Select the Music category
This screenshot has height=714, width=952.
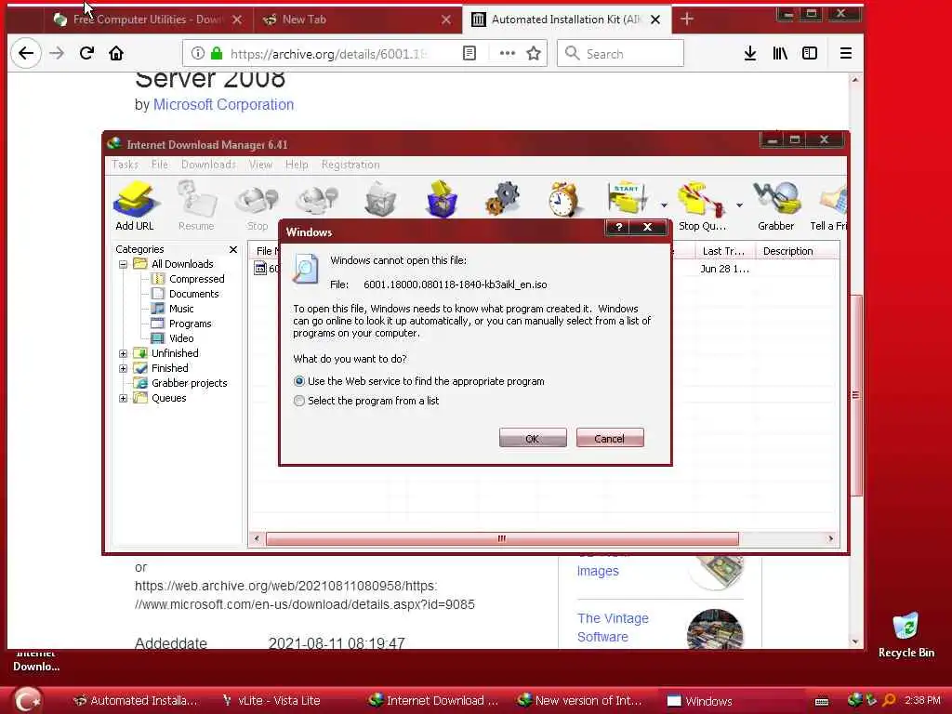(x=181, y=309)
